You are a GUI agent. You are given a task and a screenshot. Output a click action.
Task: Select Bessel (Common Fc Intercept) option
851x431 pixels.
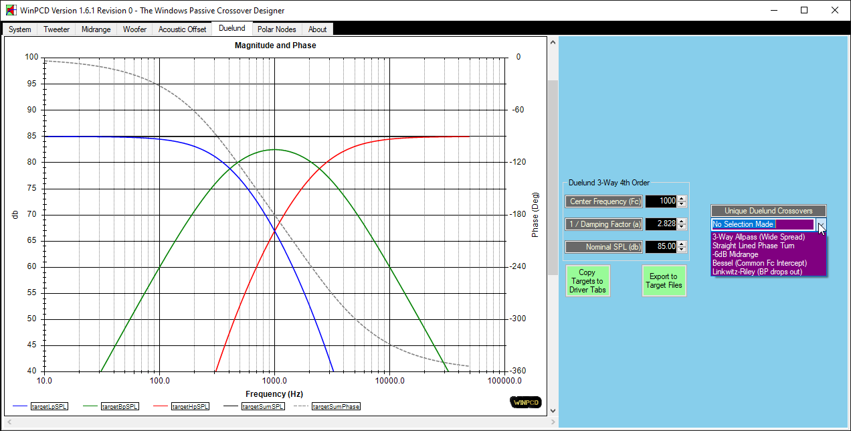point(759,263)
